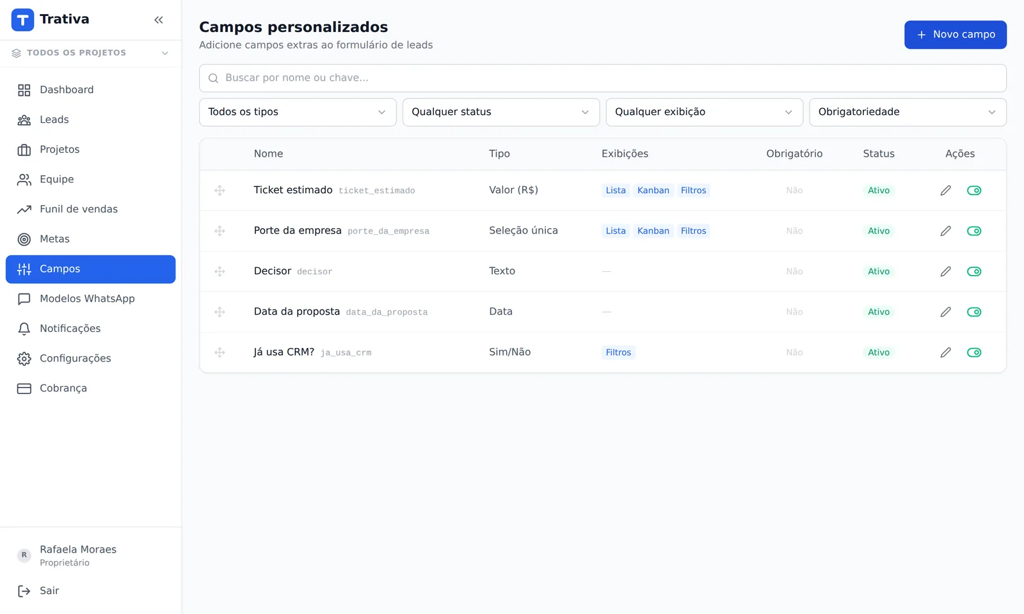The width and height of the screenshot is (1024, 614).
Task: Click the Valor (R$) type cell
Action: coord(514,191)
